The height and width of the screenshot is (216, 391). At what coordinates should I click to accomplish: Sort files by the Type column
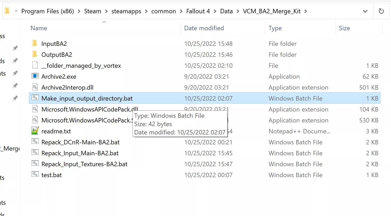(x=275, y=28)
